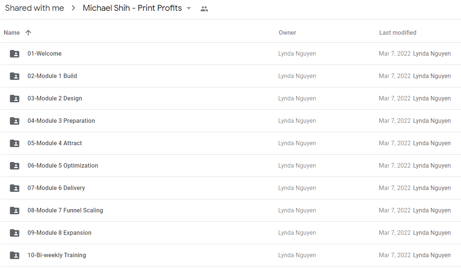
Task: Select the 09-Module 8 Expansion folder row
Action: click(x=230, y=233)
